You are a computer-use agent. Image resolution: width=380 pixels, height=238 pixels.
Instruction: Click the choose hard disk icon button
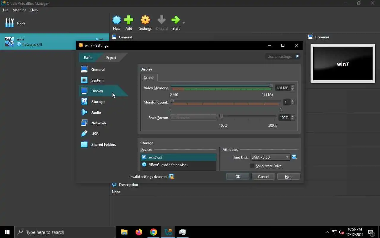click(x=294, y=157)
